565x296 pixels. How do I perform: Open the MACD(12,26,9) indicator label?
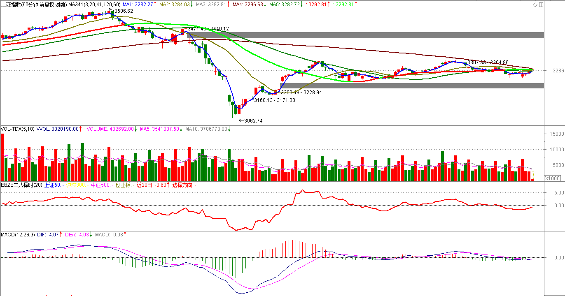point(18,235)
